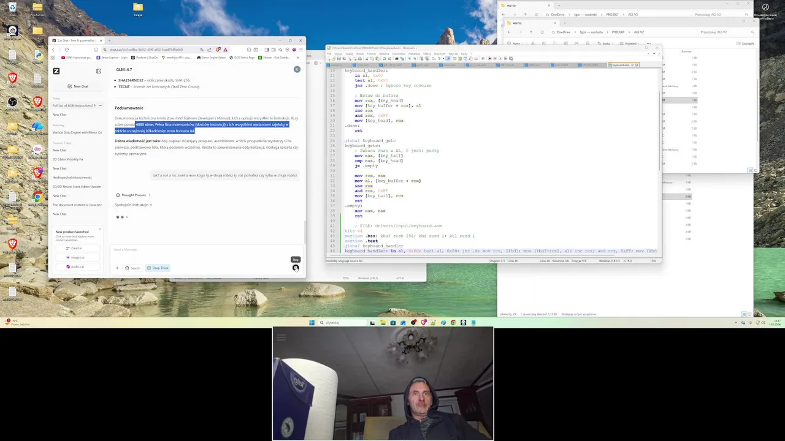The image size is (785, 441).
Task: Click Delete icon in front File Explorer toolbar
Action: click(x=588, y=43)
